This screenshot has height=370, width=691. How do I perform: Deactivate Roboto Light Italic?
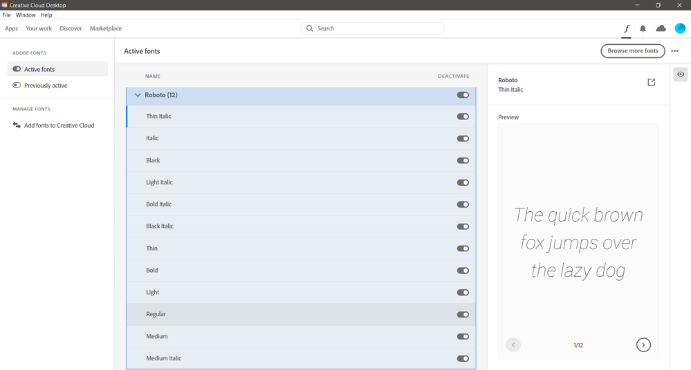click(463, 182)
